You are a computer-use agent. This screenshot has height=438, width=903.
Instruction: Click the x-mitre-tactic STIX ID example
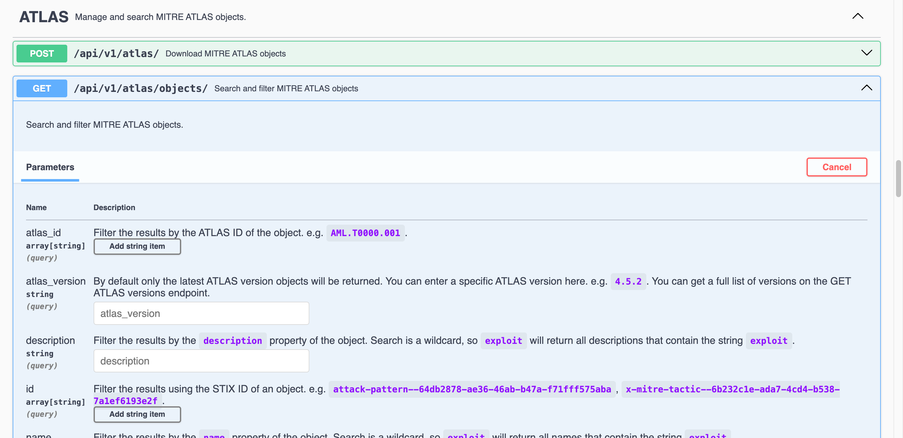coord(730,389)
